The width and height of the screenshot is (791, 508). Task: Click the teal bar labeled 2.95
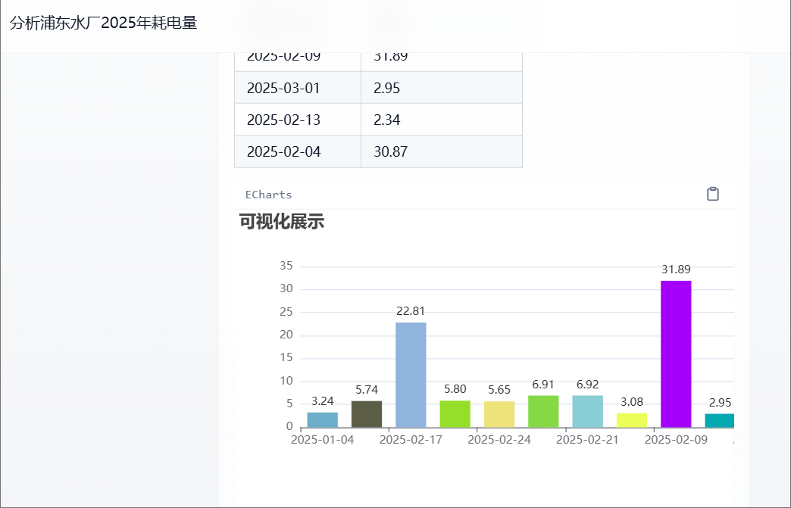click(719, 420)
